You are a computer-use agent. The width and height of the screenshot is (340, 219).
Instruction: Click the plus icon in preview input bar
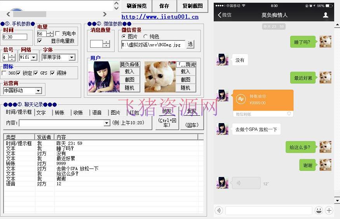click(x=329, y=210)
